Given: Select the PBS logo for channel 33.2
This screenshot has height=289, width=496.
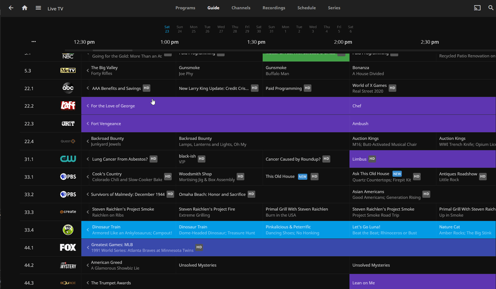Looking at the screenshot, I should 68,194.
